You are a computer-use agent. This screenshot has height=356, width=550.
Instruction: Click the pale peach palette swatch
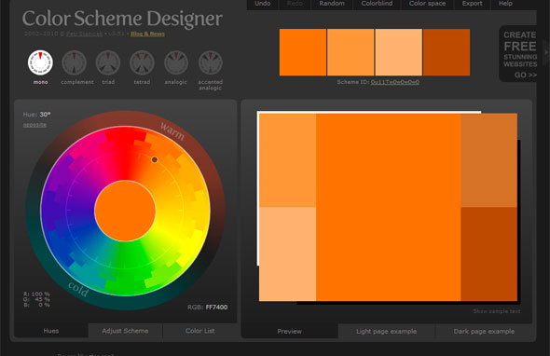click(399, 52)
